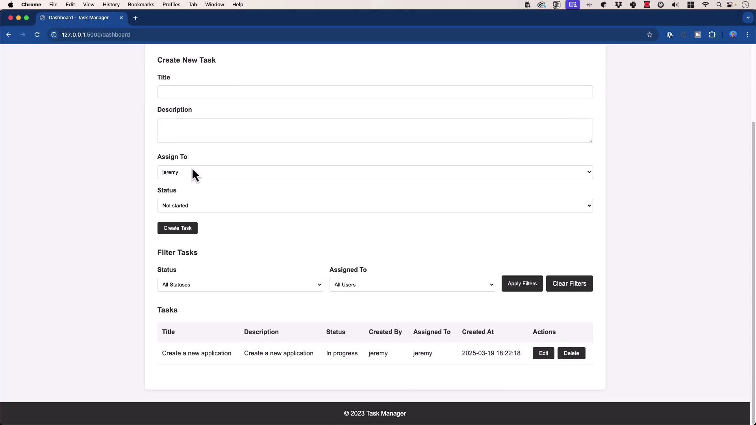The width and height of the screenshot is (756, 425).
Task: Open the Chrome extensions puzzle icon
Action: (712, 35)
